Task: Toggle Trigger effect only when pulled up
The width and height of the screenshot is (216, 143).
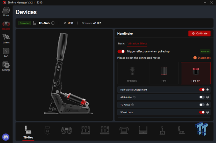Action: (121, 51)
